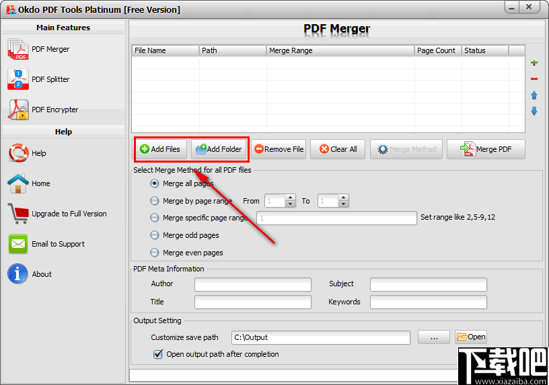Screen dimensions: 549x385
Task: Open the PDF Splitter feature icon
Action: [18, 79]
